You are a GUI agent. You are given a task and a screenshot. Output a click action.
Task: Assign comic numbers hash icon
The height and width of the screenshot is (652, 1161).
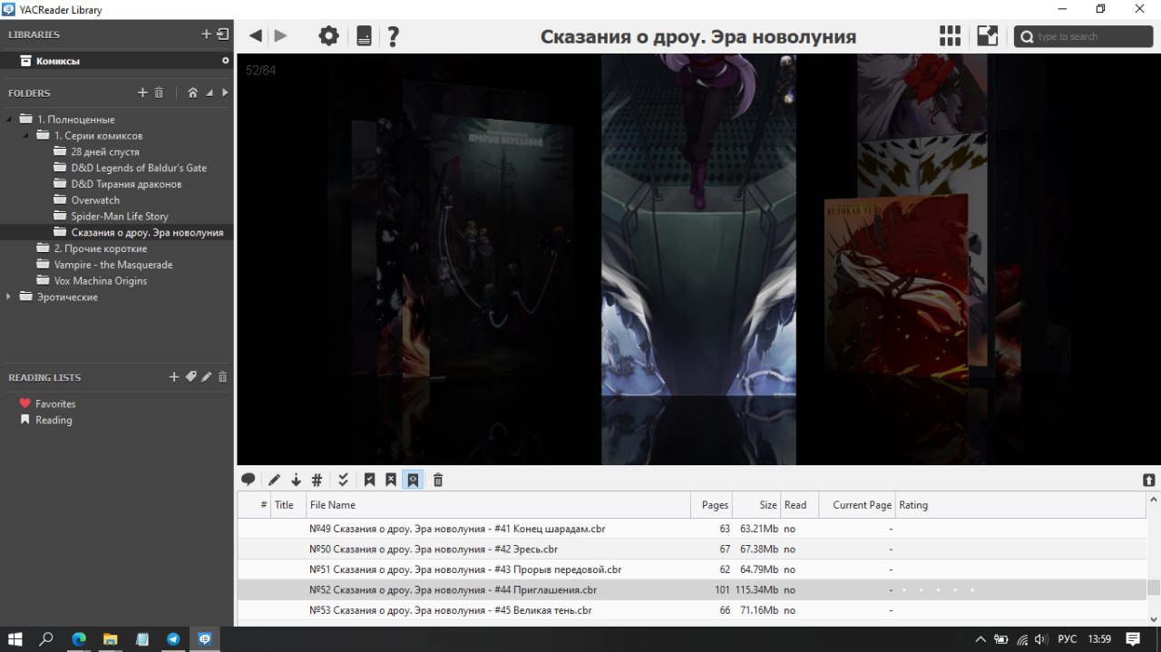317,480
